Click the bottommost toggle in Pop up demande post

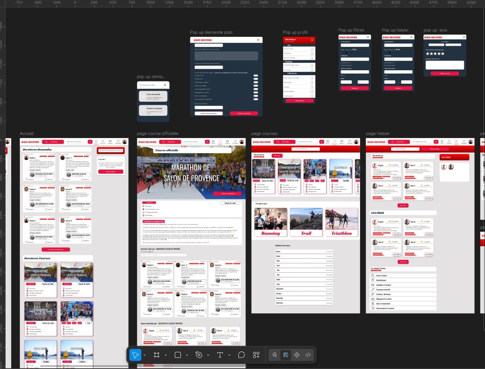point(256,99)
